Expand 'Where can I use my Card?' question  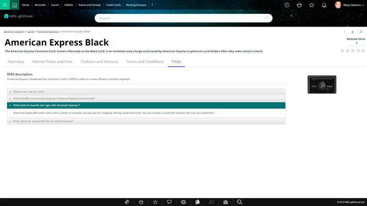tap(146, 92)
